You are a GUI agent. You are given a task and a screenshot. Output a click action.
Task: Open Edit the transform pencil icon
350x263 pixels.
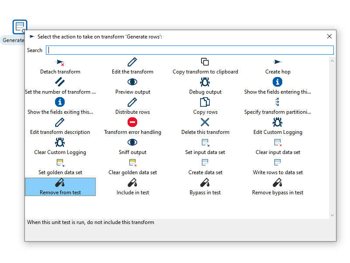point(132,62)
